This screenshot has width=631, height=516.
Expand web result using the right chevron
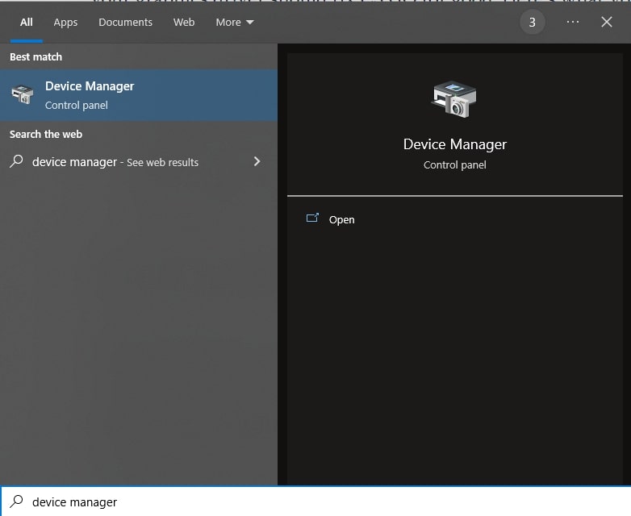pyautogui.click(x=257, y=161)
